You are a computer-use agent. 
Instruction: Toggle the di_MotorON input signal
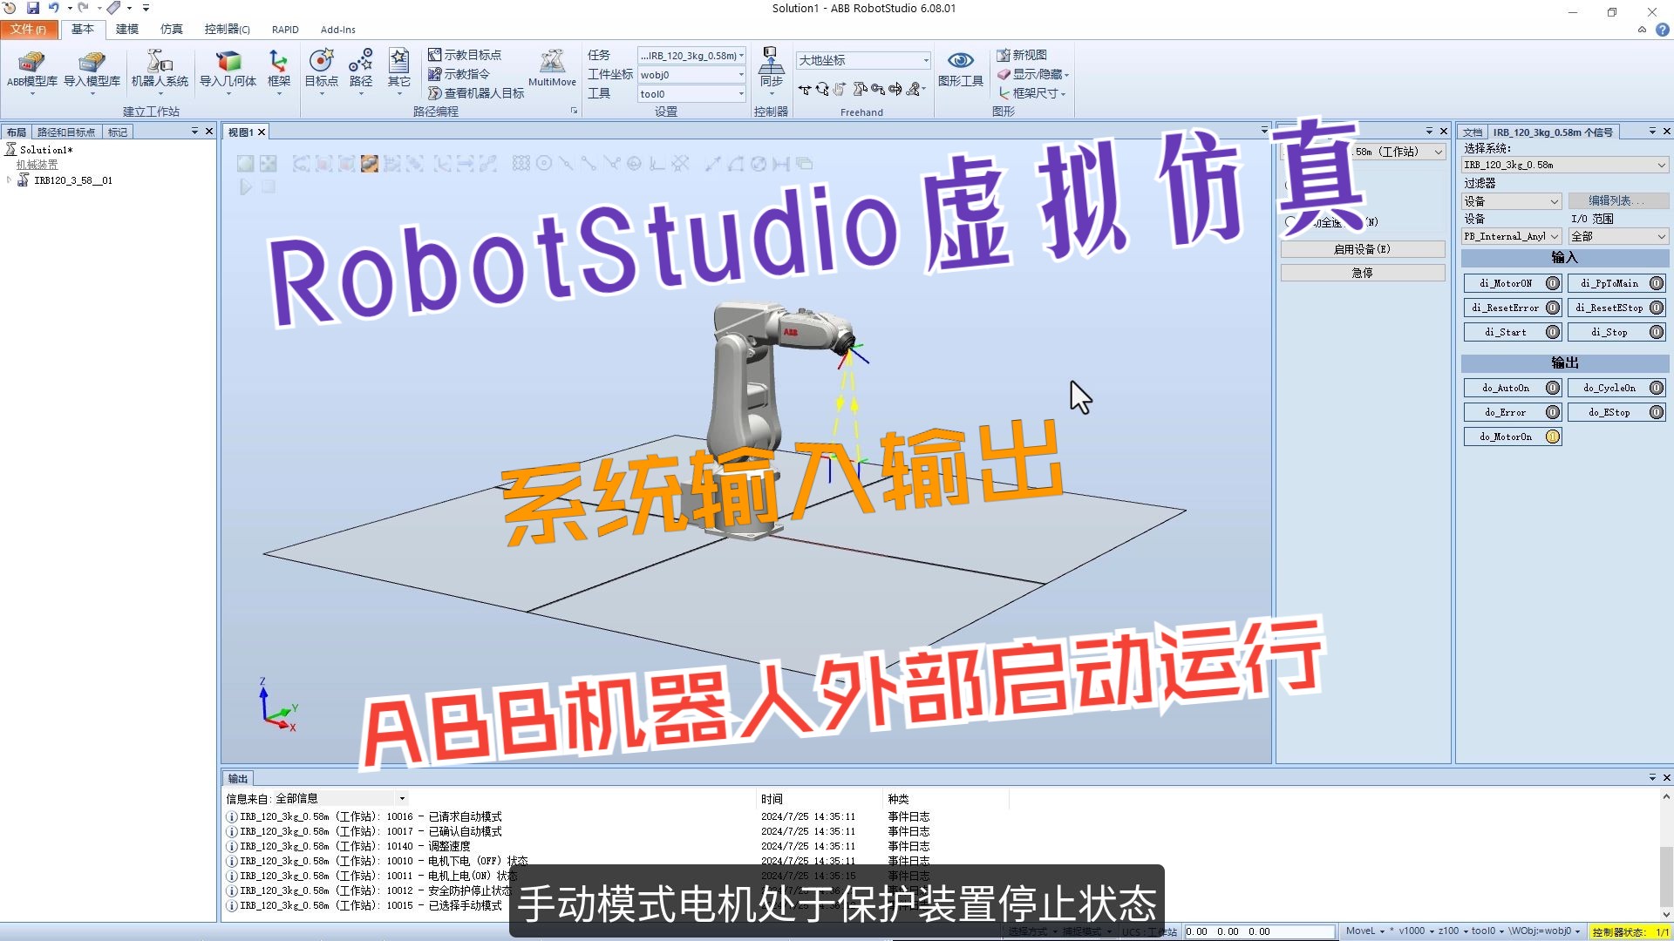point(1513,283)
